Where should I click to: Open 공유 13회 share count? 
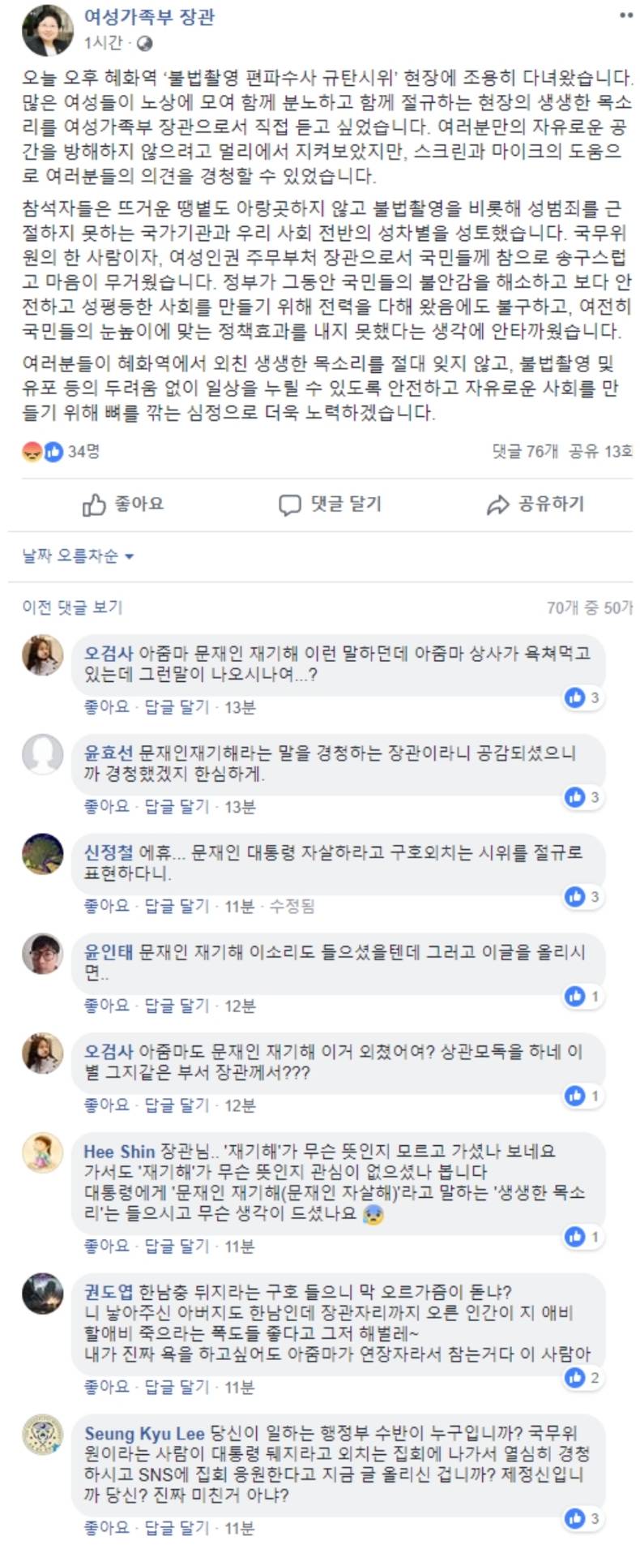pyautogui.click(x=600, y=452)
